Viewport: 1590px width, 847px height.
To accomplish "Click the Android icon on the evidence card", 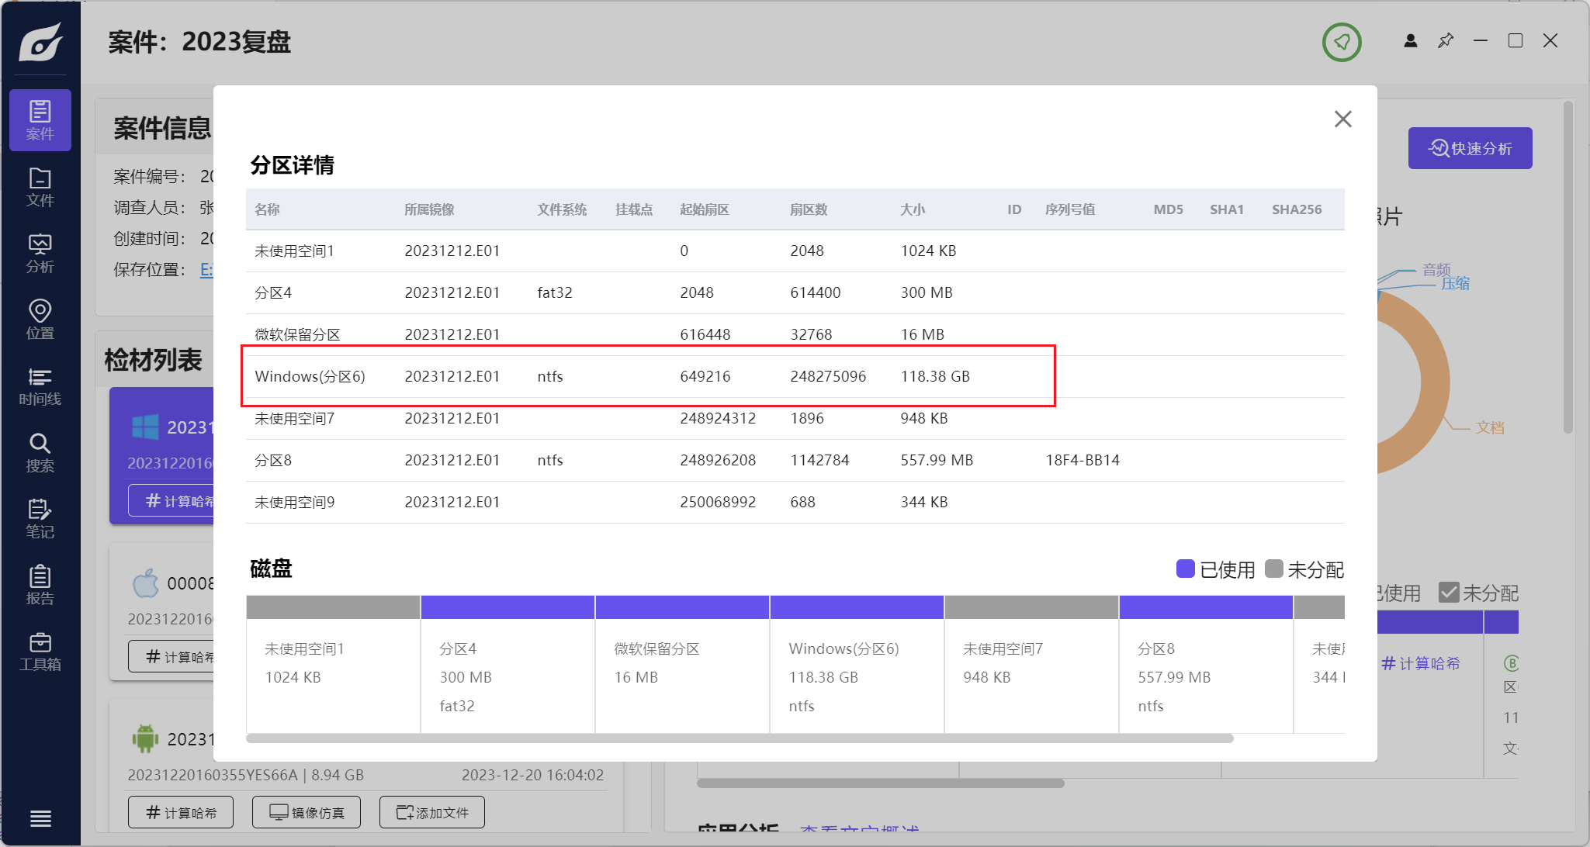I will (145, 738).
